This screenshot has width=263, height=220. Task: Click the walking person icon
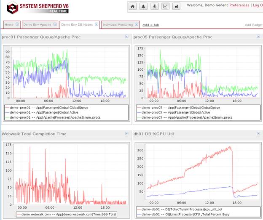[x=155, y=7]
